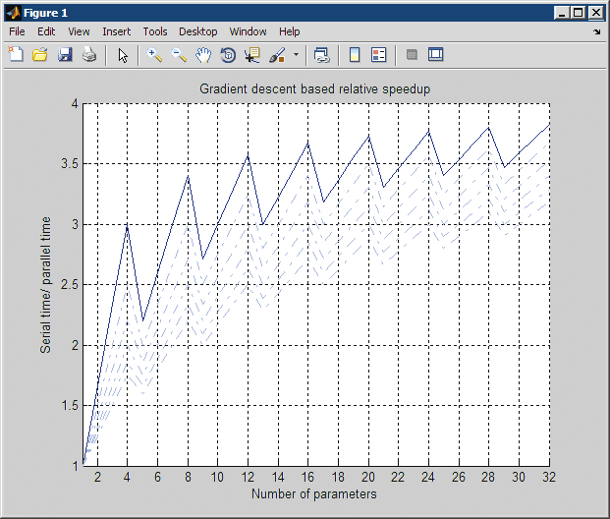The height and width of the screenshot is (519, 610).
Task: Toggle the Data Cursor tool
Action: click(x=252, y=55)
